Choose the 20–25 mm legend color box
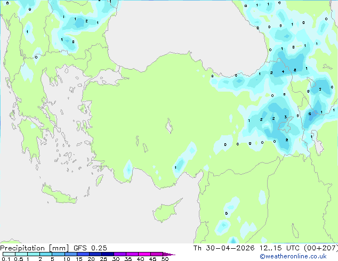The image size is (338, 261). 95,254
